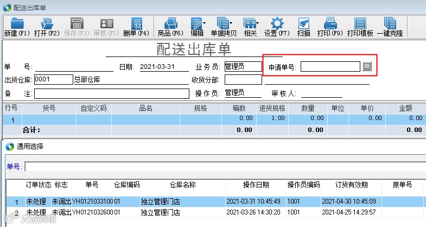Click the 进货规格 cell showing 1.00

[272, 119]
